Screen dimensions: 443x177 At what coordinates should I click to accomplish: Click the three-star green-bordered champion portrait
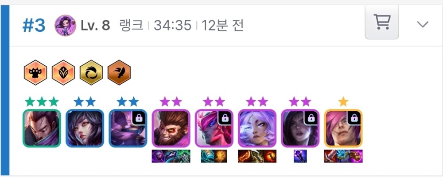(x=42, y=128)
